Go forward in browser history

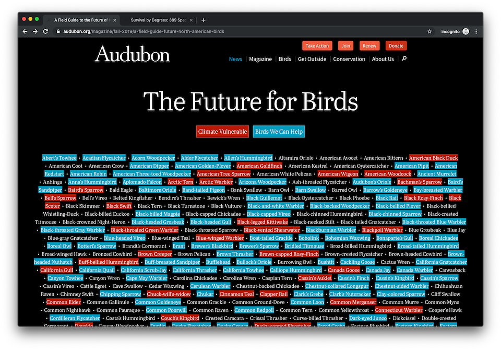tap(35, 31)
